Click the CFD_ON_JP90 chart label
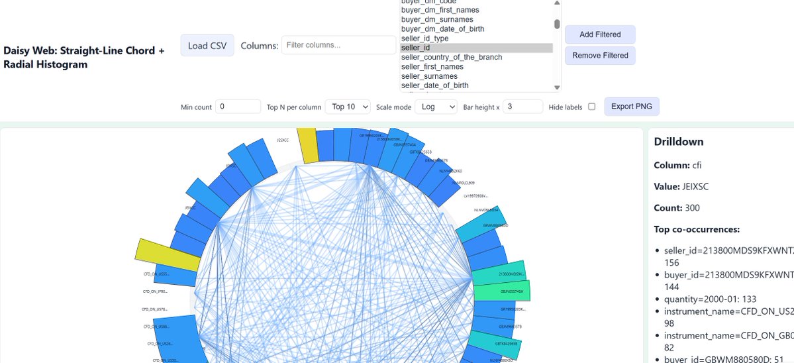This screenshot has height=363, width=794. tap(155, 291)
